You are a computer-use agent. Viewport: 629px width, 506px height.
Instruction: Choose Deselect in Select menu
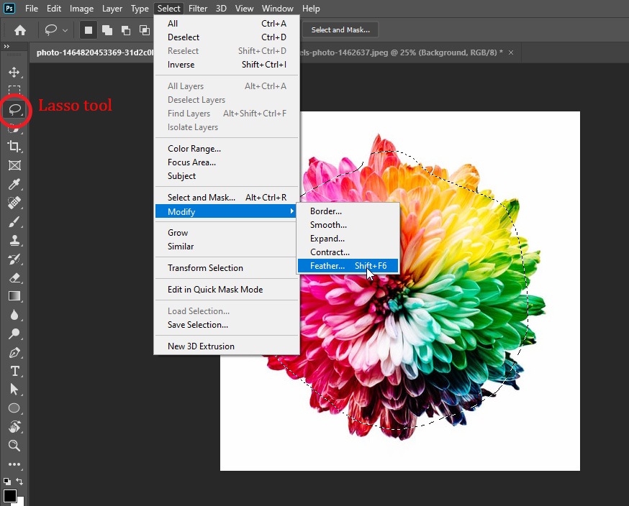click(226, 37)
